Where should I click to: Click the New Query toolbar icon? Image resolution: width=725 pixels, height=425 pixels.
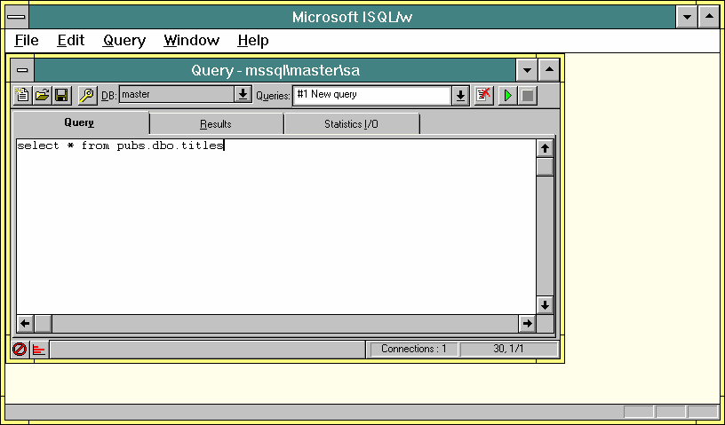pyautogui.click(x=21, y=95)
